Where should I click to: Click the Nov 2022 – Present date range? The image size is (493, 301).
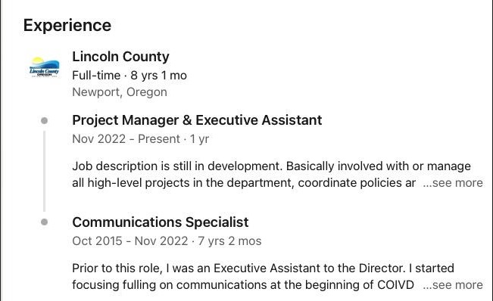click(x=126, y=138)
